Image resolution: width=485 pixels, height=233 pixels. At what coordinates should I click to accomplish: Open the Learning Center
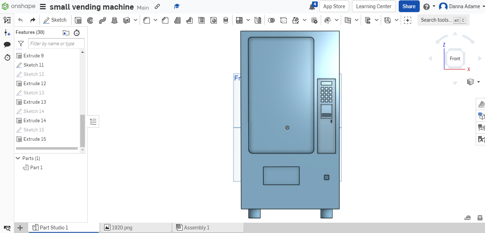pyautogui.click(x=374, y=6)
